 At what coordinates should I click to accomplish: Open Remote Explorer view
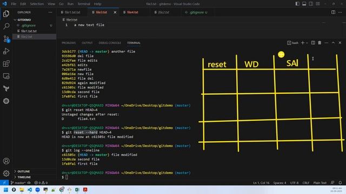pyautogui.click(x=6, y=77)
